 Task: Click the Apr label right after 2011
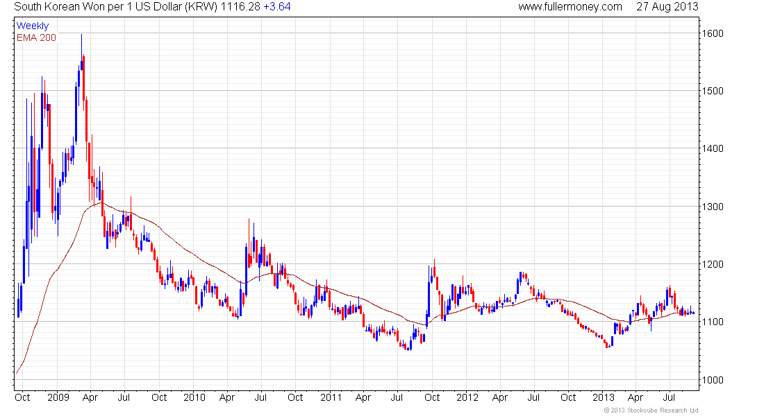[363, 397]
